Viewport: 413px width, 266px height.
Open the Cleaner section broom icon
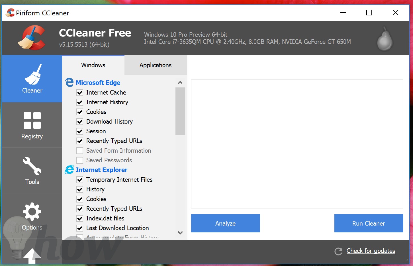[x=33, y=74]
